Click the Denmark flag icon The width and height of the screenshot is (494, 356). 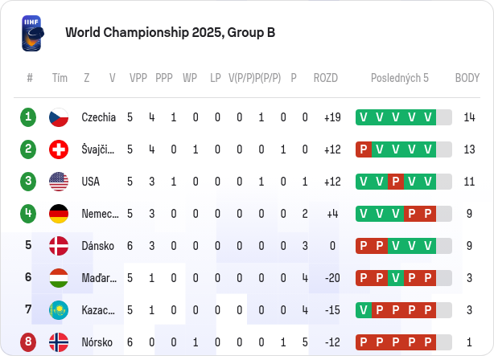(59, 246)
